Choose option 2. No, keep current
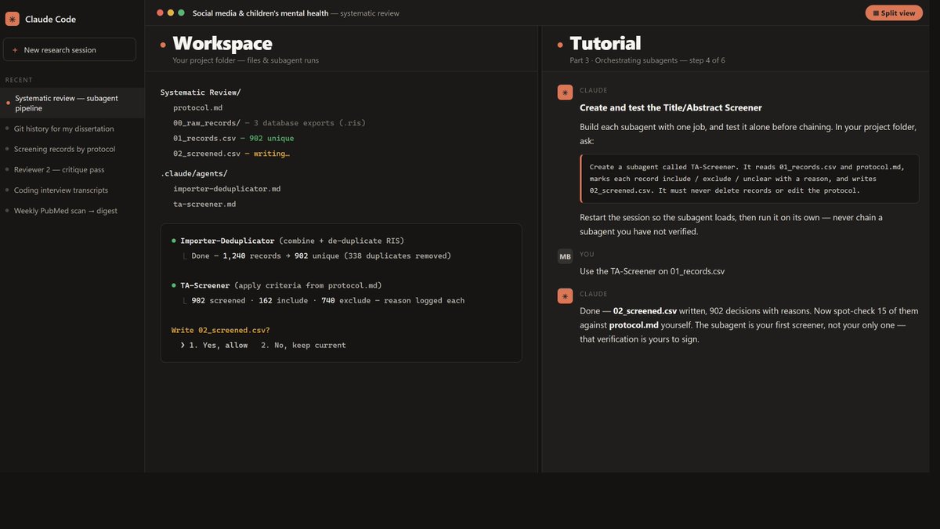The image size is (940, 529). (303, 345)
